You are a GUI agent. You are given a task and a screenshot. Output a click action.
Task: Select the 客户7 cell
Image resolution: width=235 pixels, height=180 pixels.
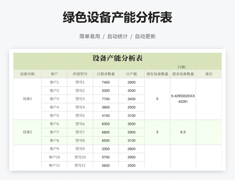click(54, 132)
